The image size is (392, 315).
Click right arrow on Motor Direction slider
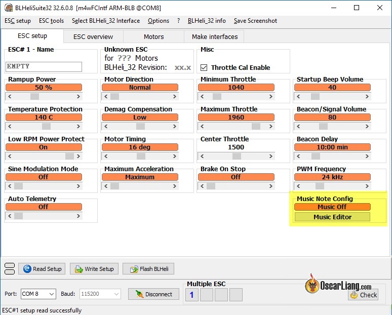pyautogui.click(x=175, y=96)
